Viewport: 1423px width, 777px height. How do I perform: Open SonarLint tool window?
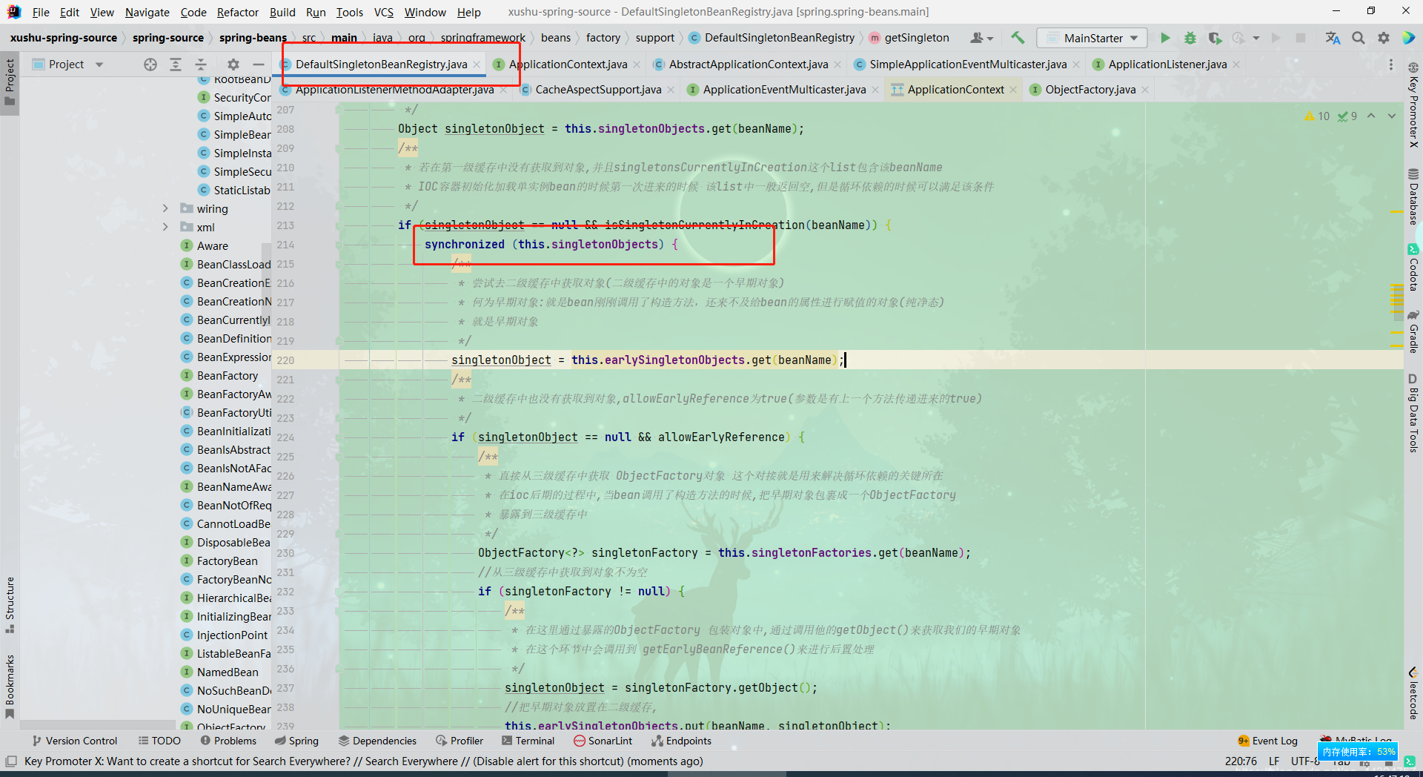(603, 741)
